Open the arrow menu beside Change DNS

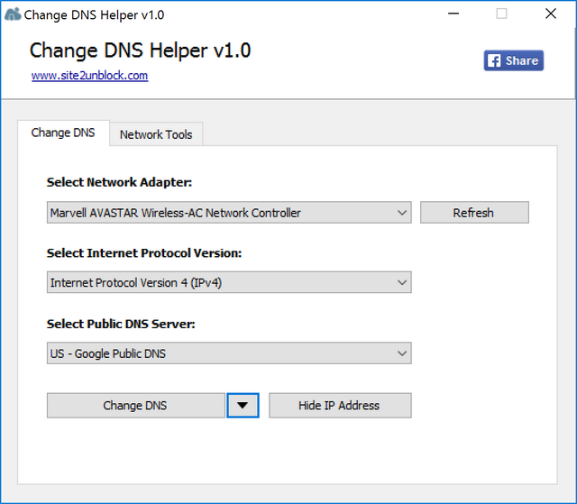click(243, 405)
